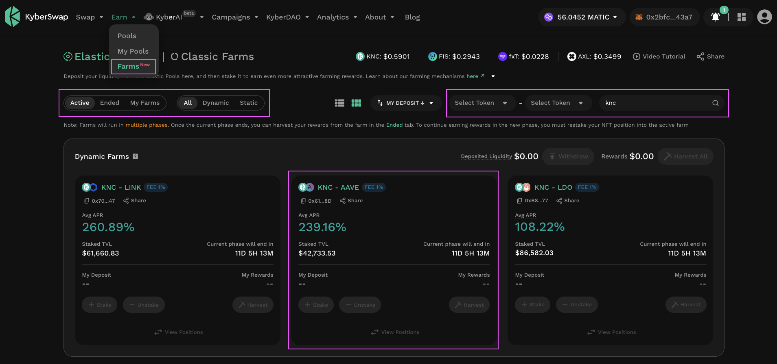This screenshot has width=777, height=364.
Task: Click the KNC - AAVE token pair icon
Action: point(306,187)
